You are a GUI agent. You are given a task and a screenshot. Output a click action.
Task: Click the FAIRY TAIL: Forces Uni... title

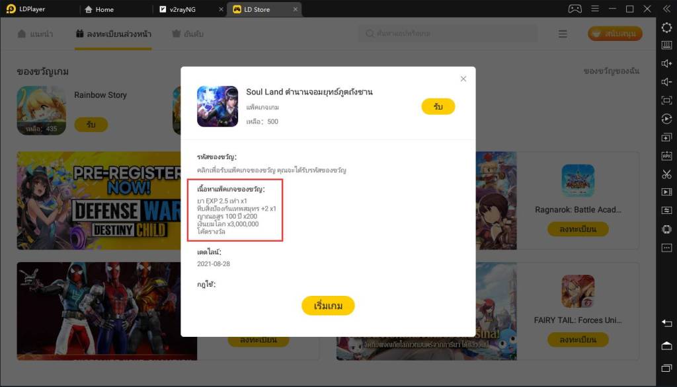578,320
